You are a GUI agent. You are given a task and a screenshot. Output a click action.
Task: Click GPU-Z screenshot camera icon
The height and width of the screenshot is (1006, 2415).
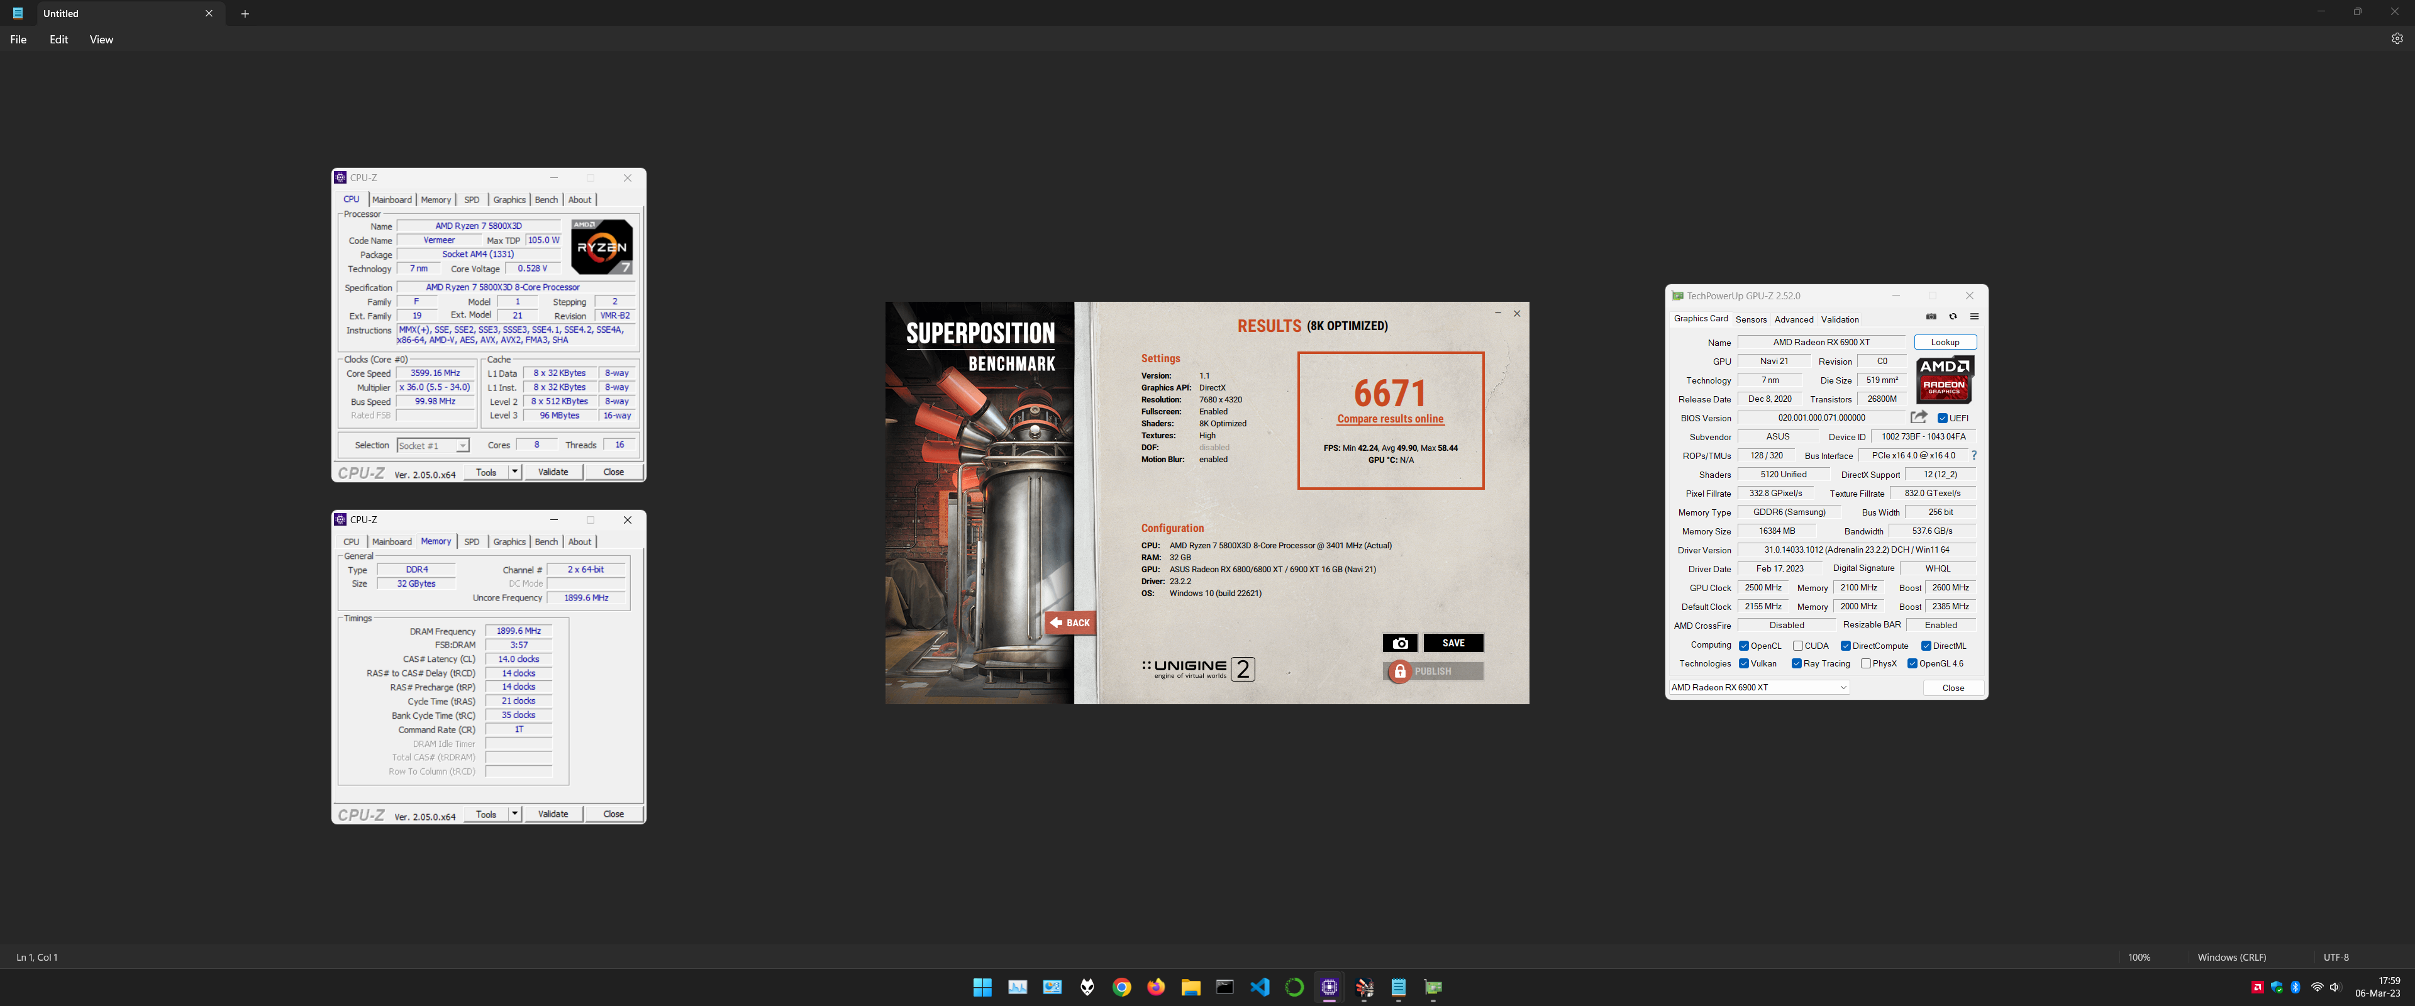(1931, 317)
